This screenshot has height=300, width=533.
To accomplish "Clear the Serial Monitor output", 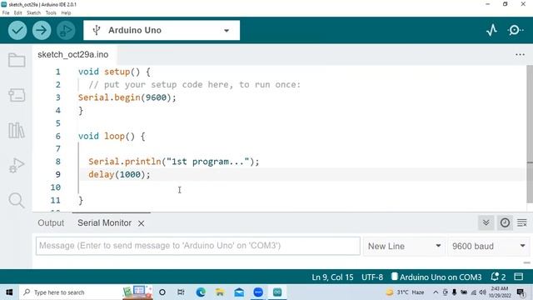I will tap(522, 222).
